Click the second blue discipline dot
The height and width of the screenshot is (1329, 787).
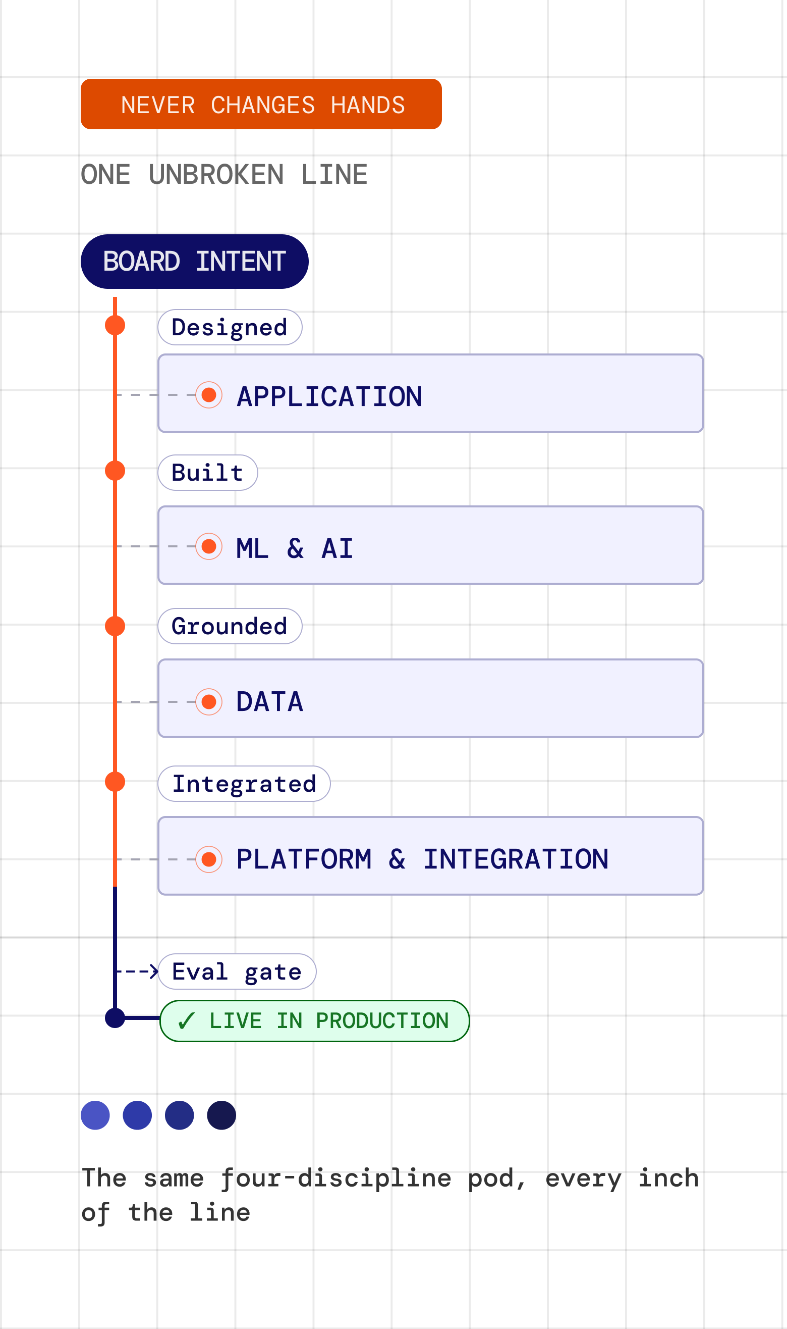tap(137, 1115)
